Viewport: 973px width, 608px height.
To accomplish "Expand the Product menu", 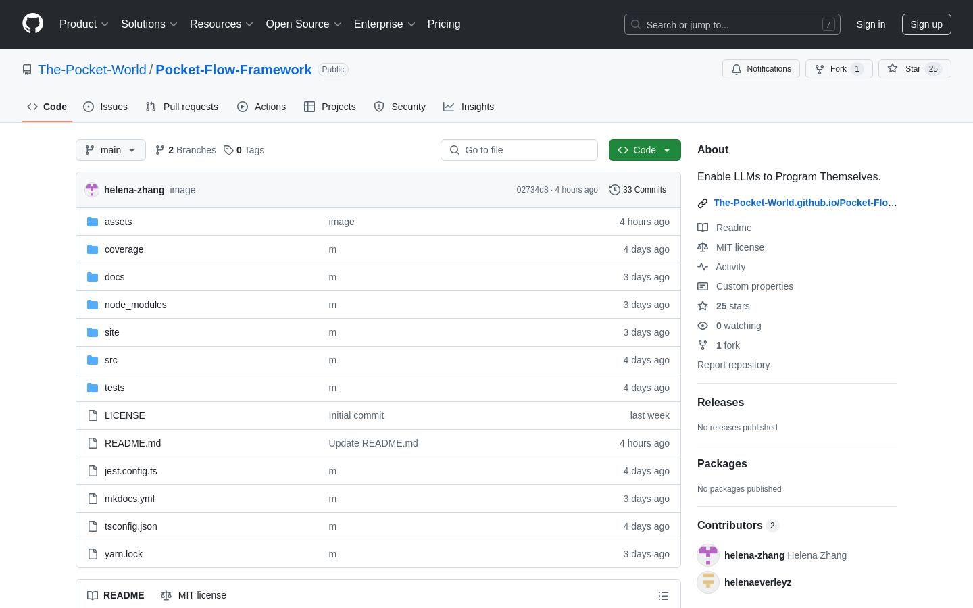I will 84,24.
